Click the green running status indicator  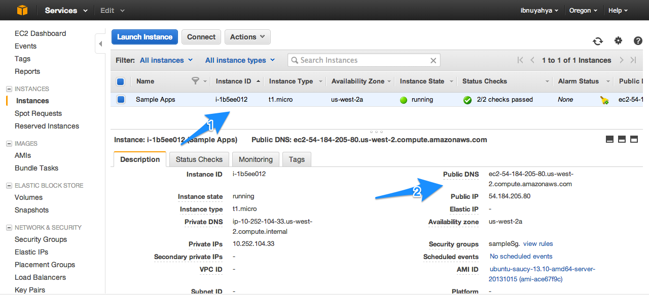[404, 100]
